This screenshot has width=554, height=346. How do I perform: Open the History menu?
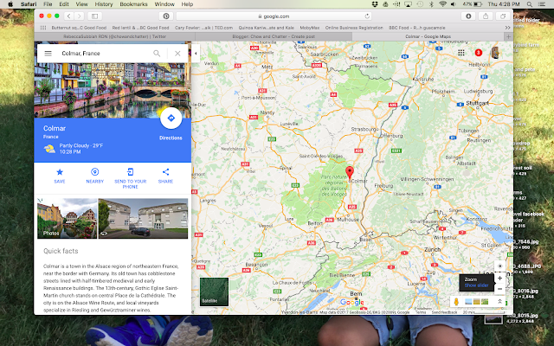104,4
